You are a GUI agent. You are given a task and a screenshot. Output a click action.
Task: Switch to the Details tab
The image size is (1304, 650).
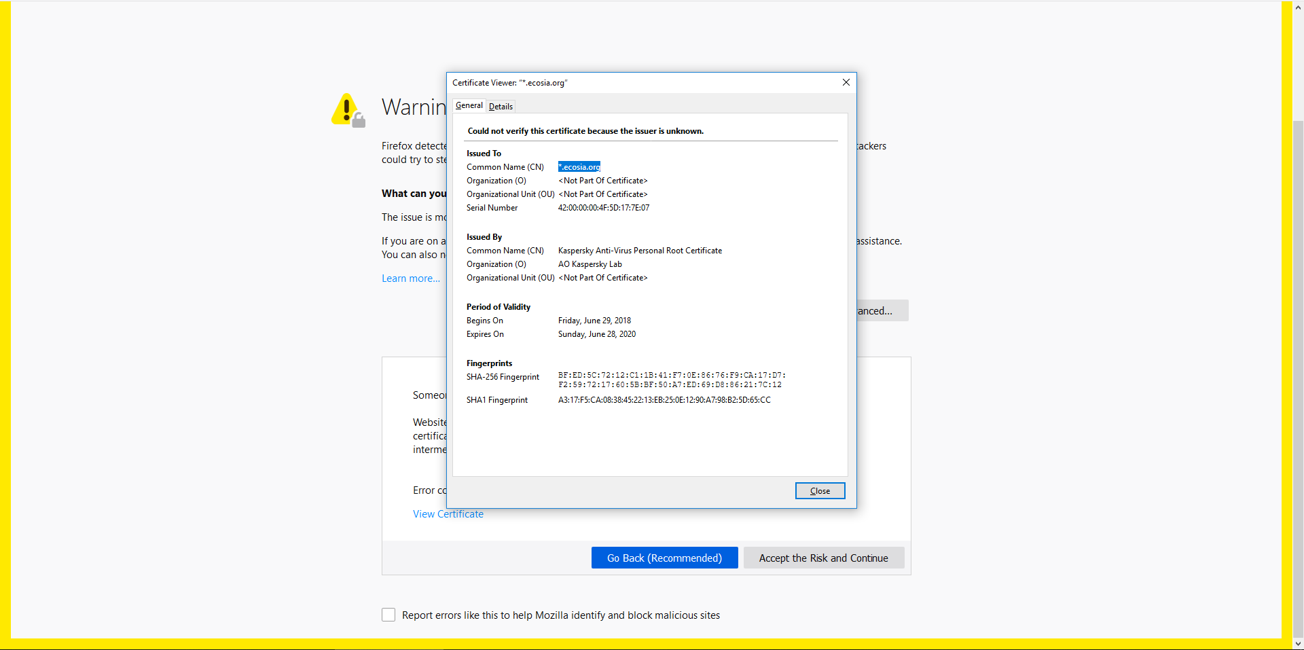click(x=501, y=106)
